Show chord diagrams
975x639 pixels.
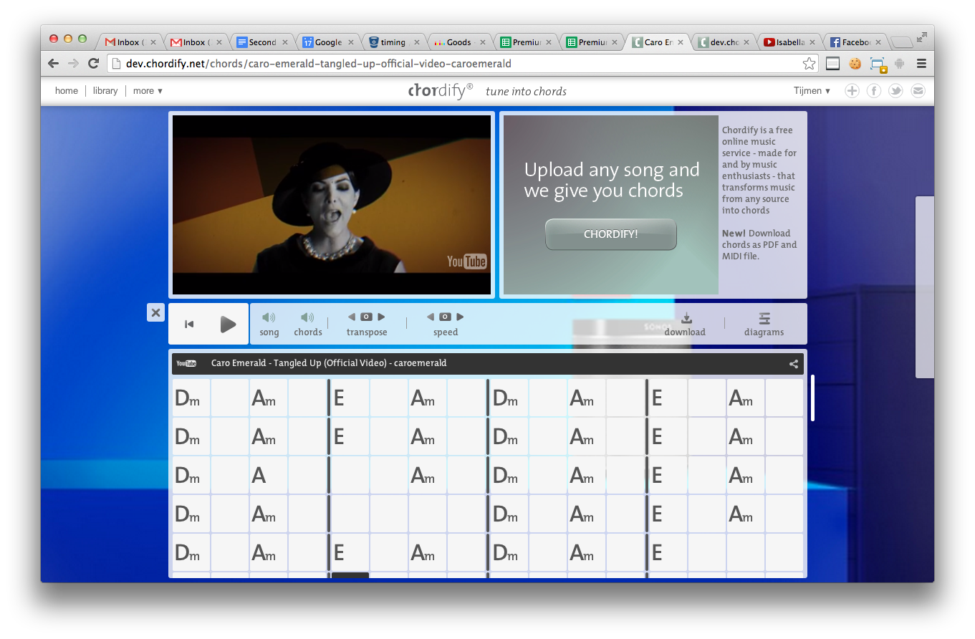tap(764, 318)
